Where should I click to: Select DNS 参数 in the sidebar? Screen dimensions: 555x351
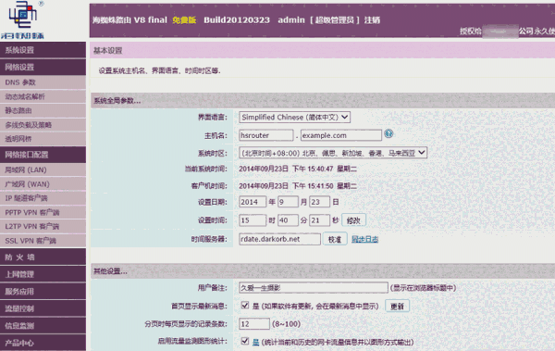[43, 82]
